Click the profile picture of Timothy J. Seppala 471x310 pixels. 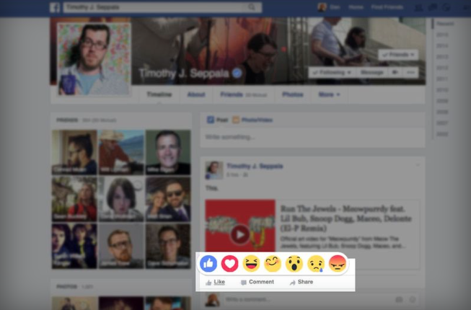coord(94,59)
